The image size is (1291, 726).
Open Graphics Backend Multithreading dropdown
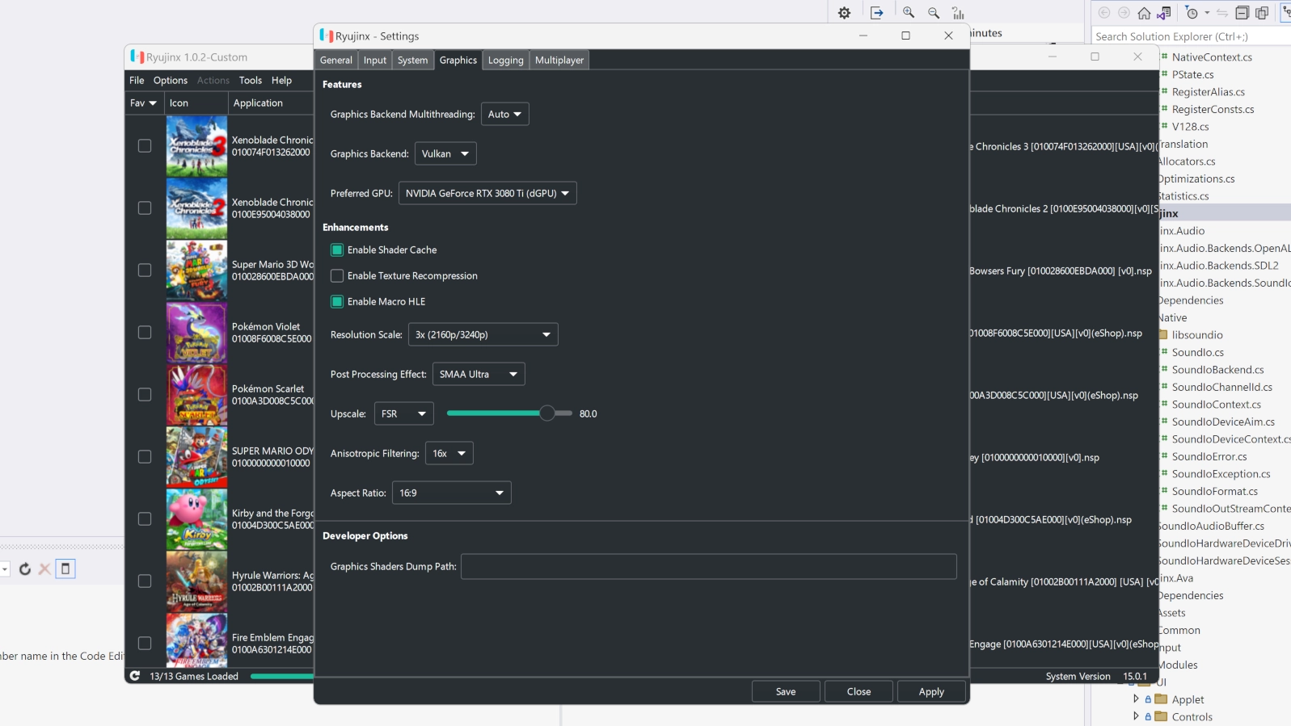[505, 114]
